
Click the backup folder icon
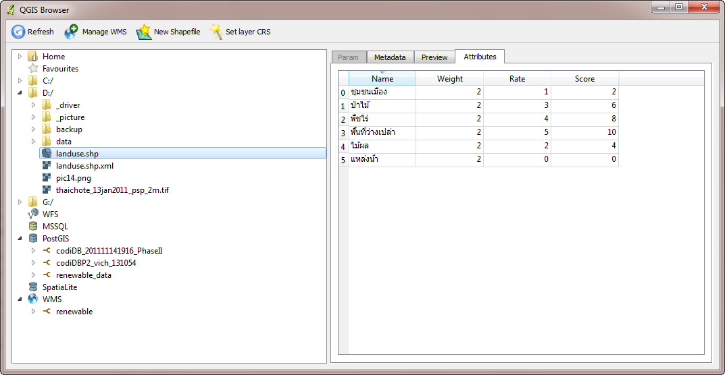[x=46, y=129]
